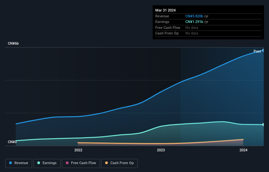Click No data in Cash From Op row
The height and width of the screenshot is (172, 269).
coord(192,33)
